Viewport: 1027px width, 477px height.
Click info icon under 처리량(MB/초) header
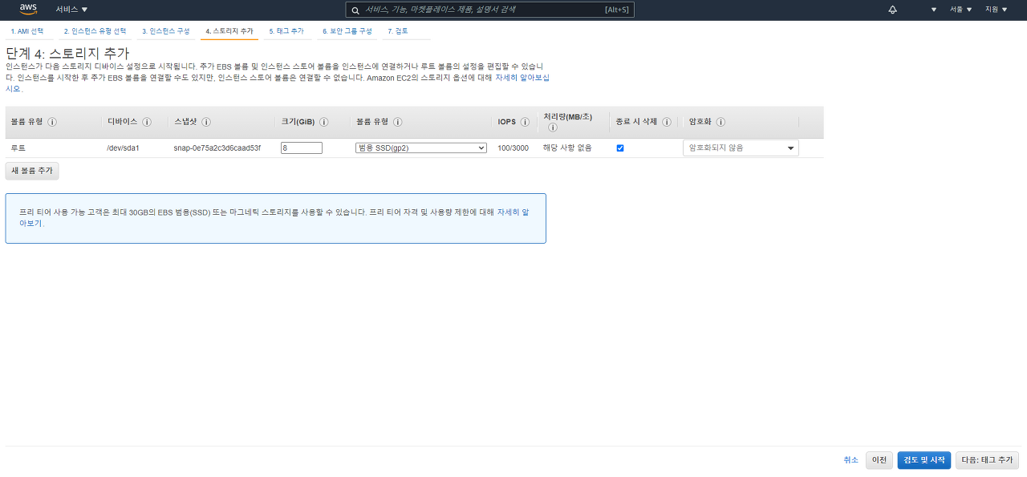tap(553, 127)
